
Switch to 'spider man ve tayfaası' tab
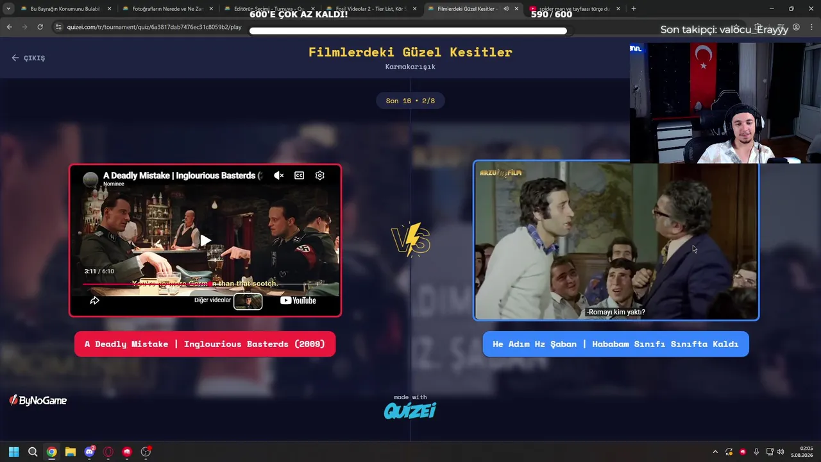pos(574,9)
